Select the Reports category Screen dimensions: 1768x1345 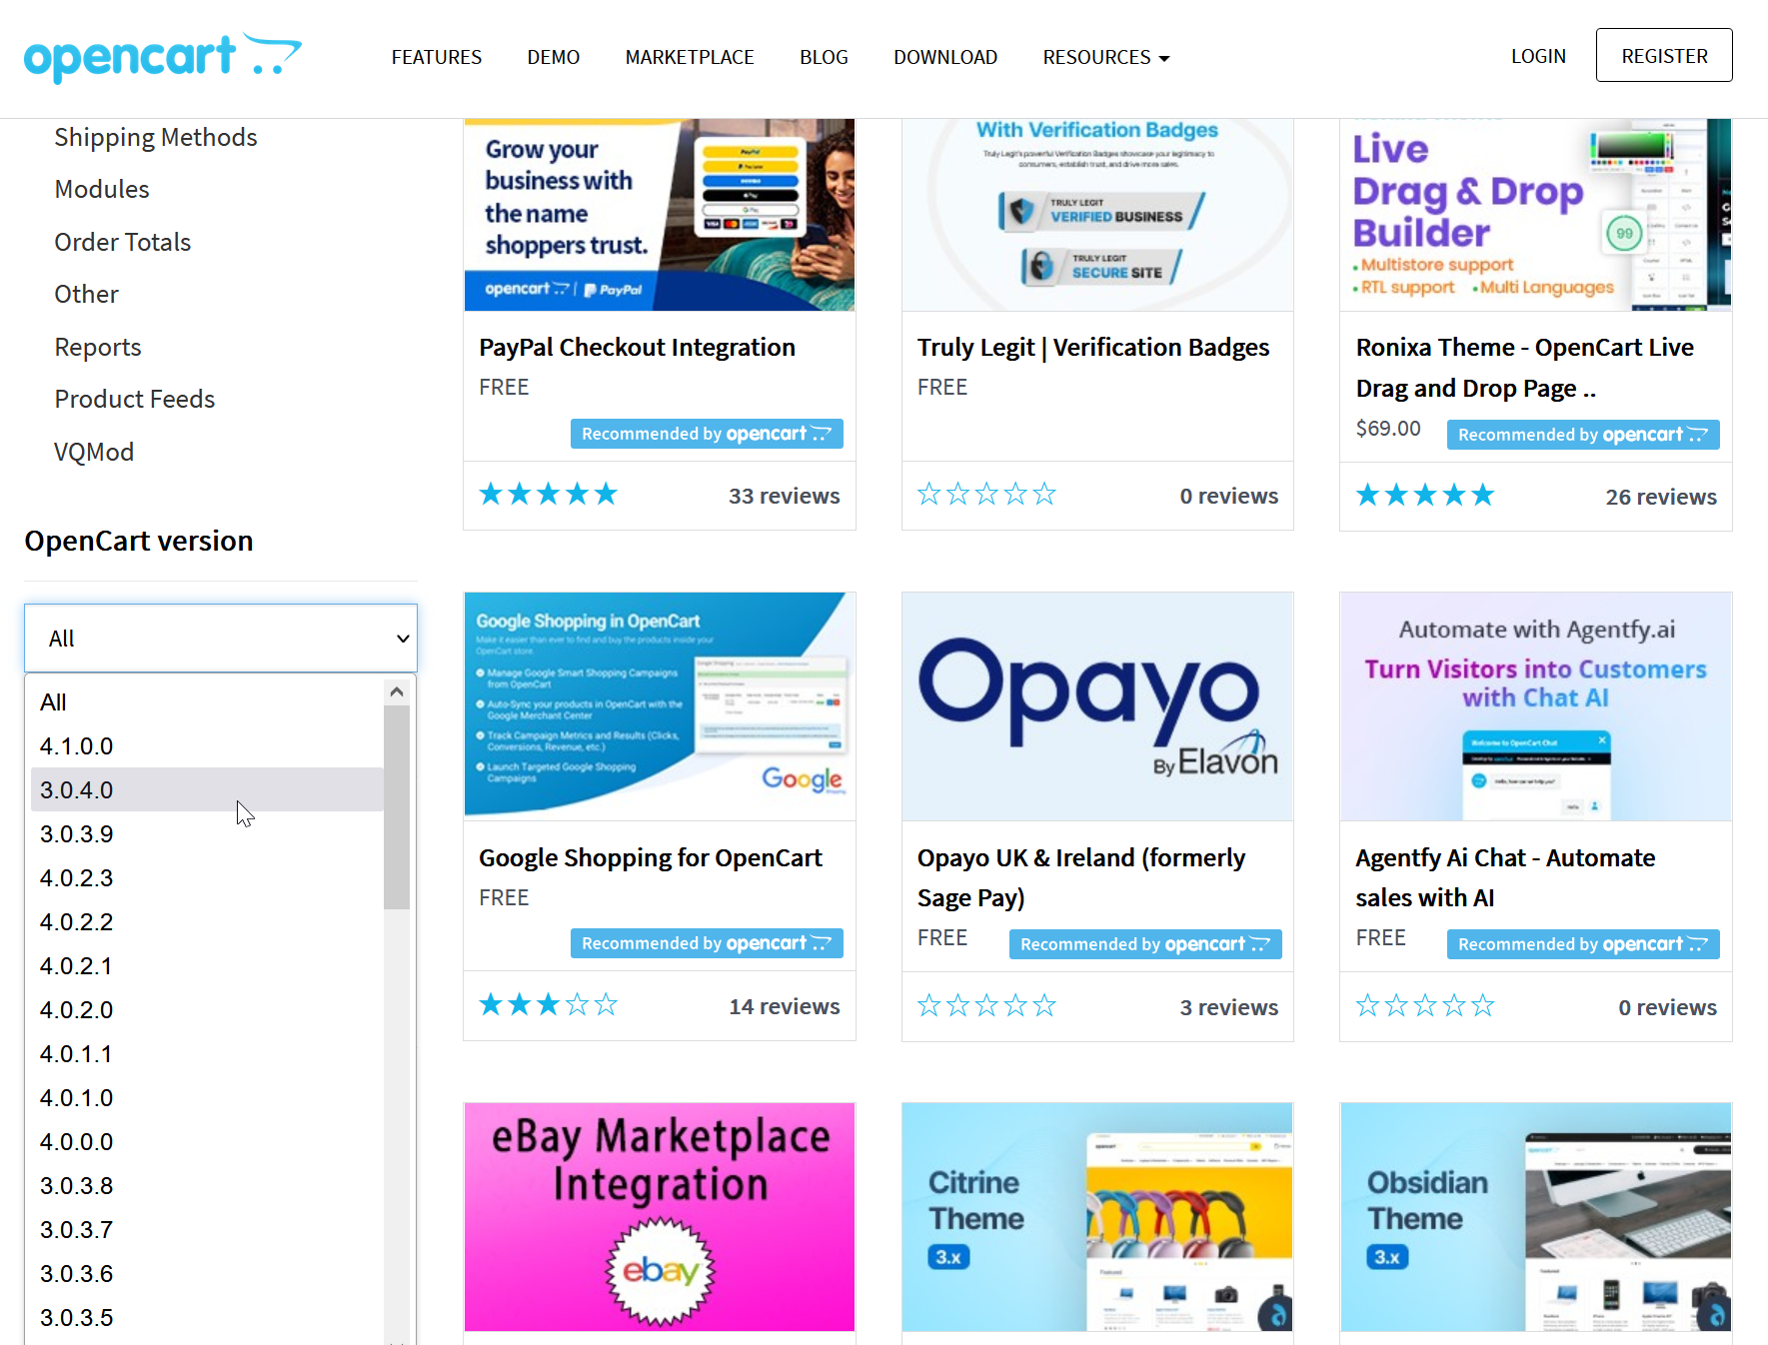pyautogui.click(x=98, y=347)
